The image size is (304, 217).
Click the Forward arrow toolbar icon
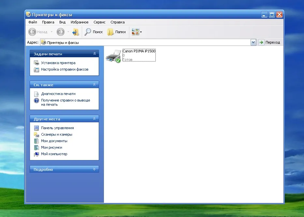61,32
